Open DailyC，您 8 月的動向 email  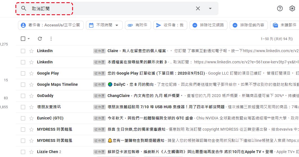tap(131, 85)
